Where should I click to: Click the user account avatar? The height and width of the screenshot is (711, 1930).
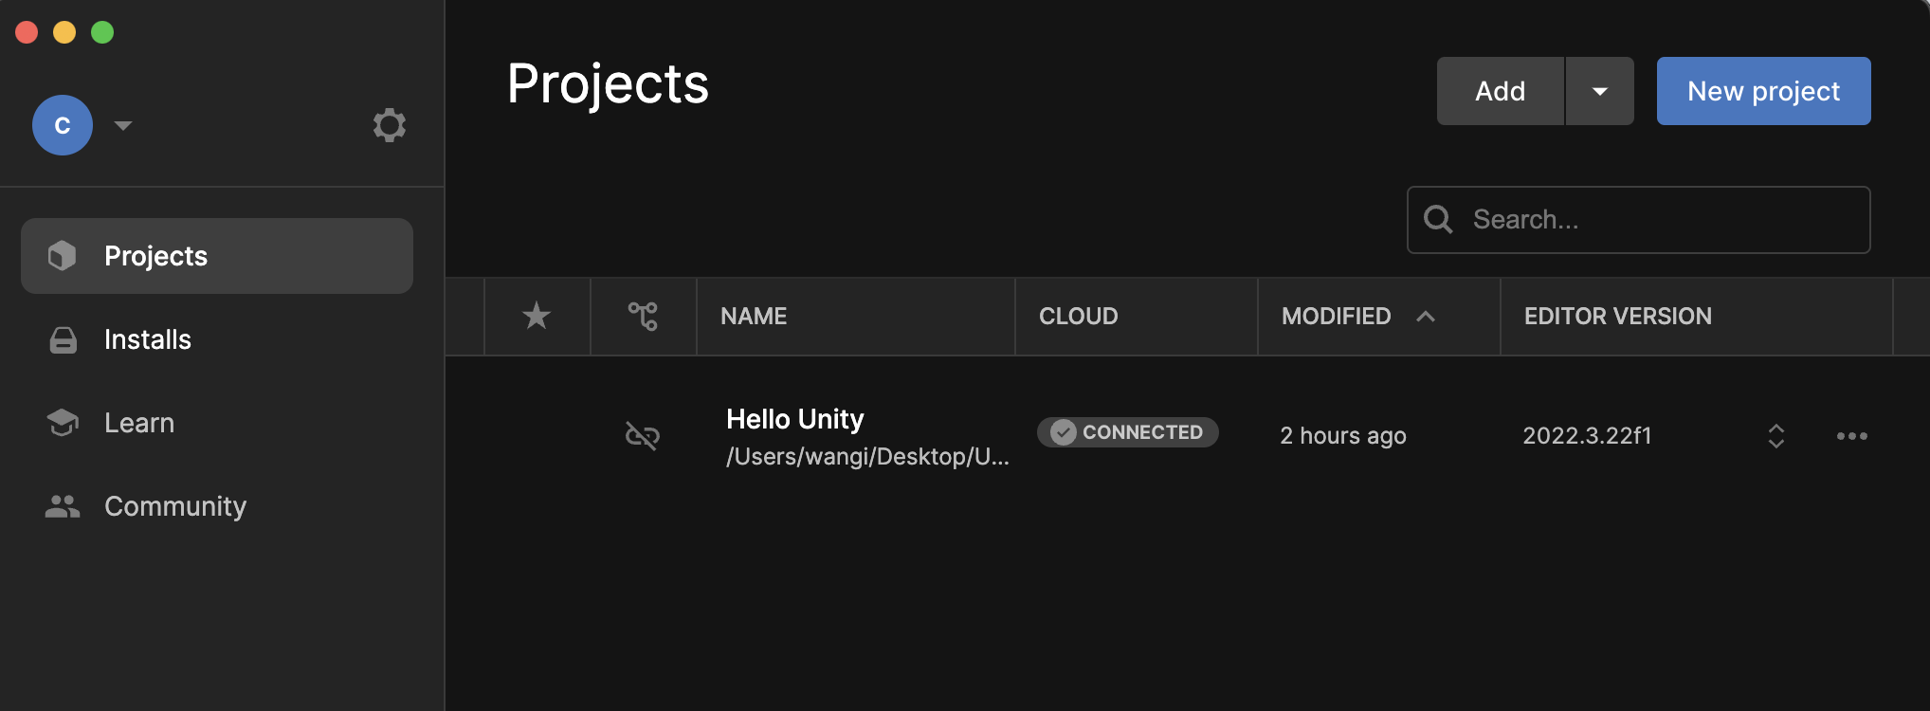point(63,125)
